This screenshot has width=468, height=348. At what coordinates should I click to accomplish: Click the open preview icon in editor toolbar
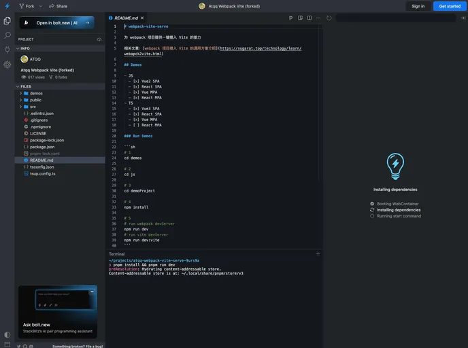tap(300, 18)
